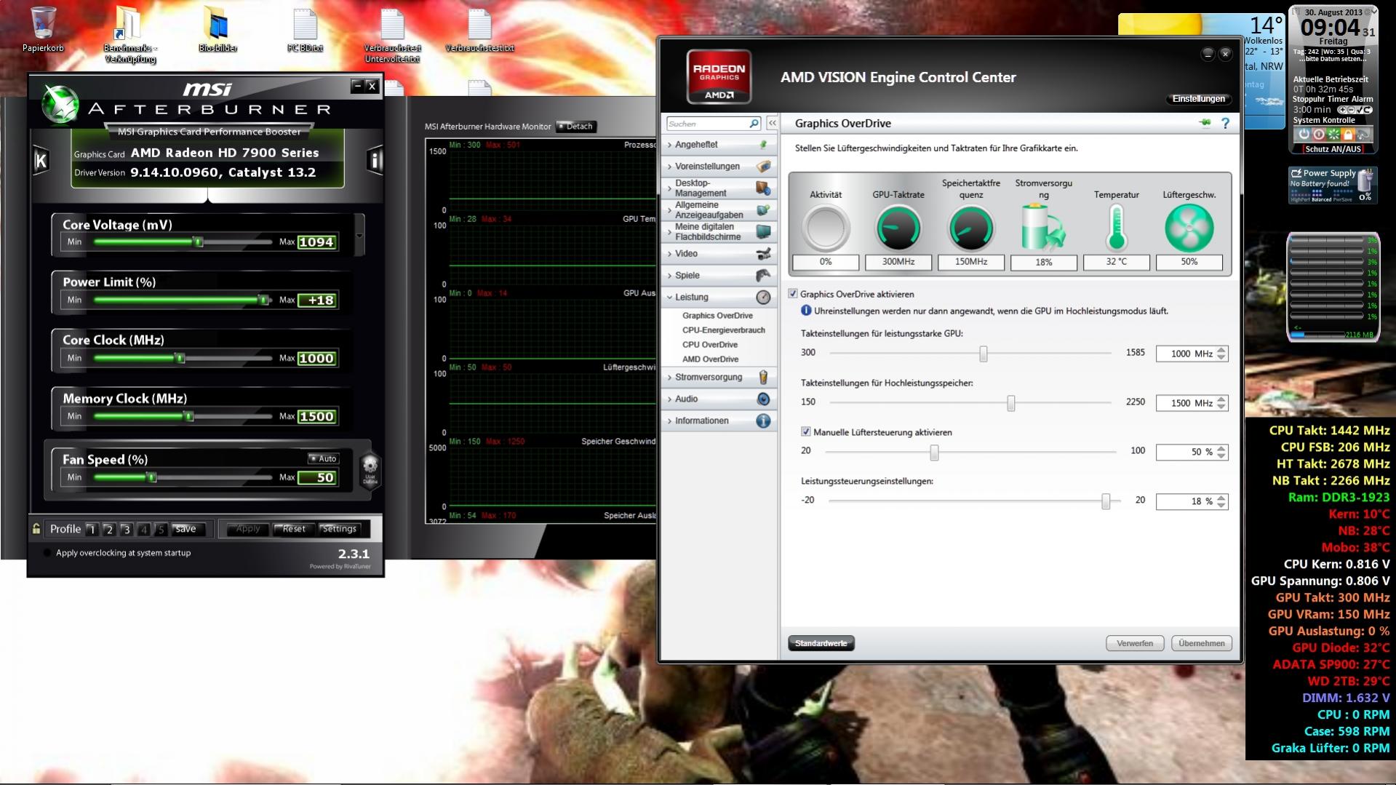Image resolution: width=1396 pixels, height=785 pixels.
Task: Click the 1500 MHz memory clock stepper arrows
Action: [x=1221, y=403]
